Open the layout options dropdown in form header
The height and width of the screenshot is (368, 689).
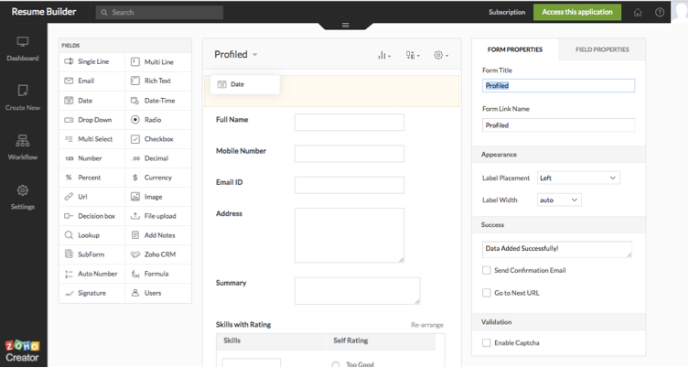[x=413, y=56]
